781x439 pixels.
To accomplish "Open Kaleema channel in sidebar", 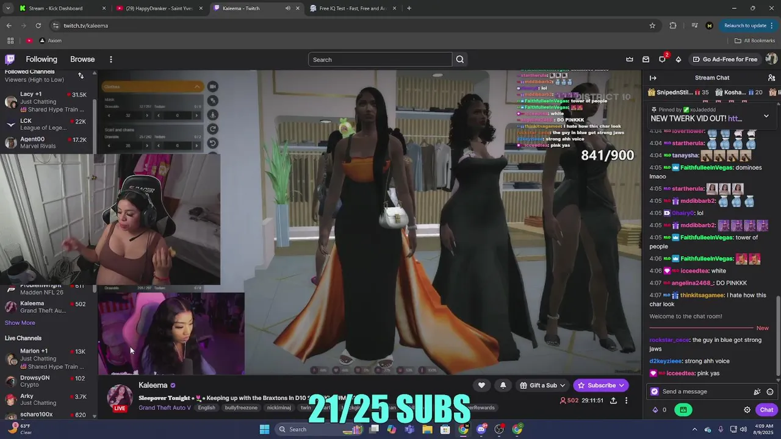I will pos(46,307).
